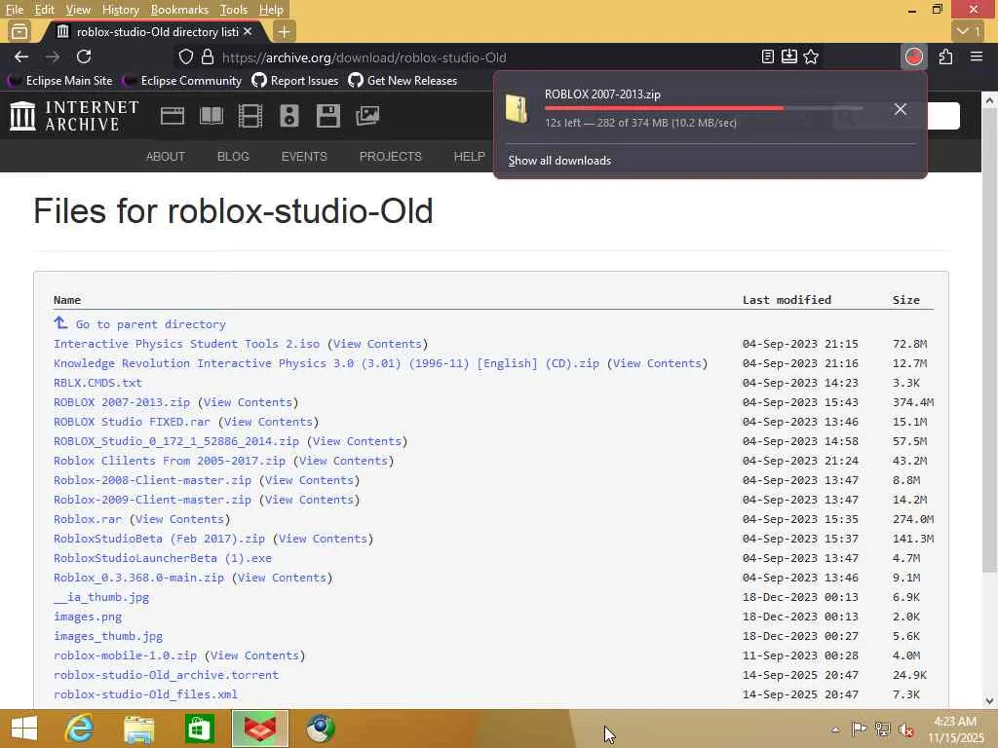
Task: Open the Help menu
Action: tap(271, 10)
